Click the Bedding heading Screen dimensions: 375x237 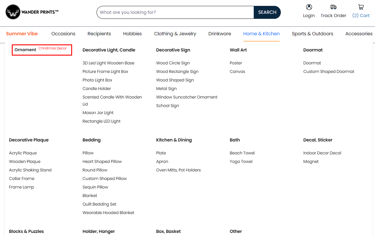[92, 140]
